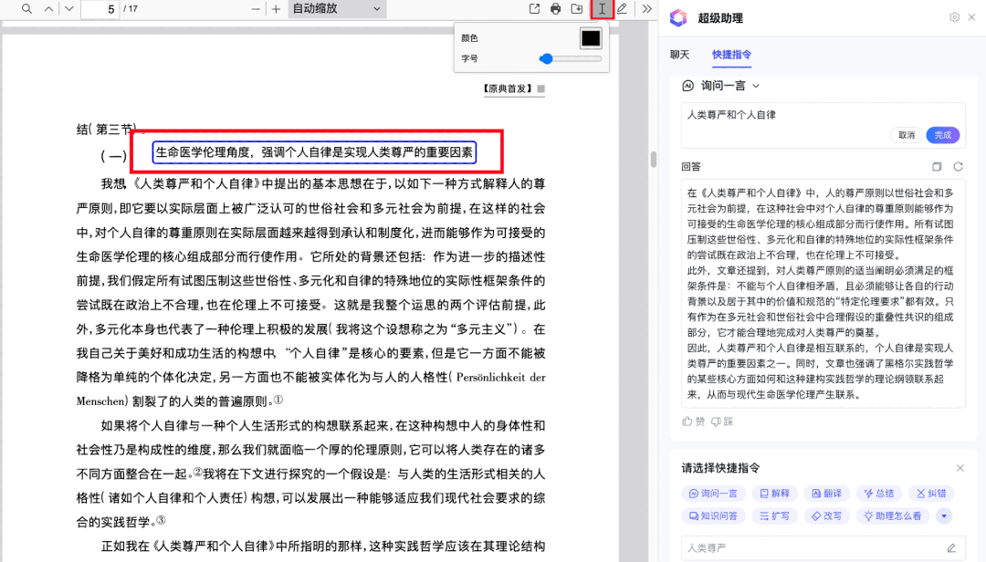Select the 快捷指令 tab
This screenshot has height=562, width=986.
click(731, 55)
